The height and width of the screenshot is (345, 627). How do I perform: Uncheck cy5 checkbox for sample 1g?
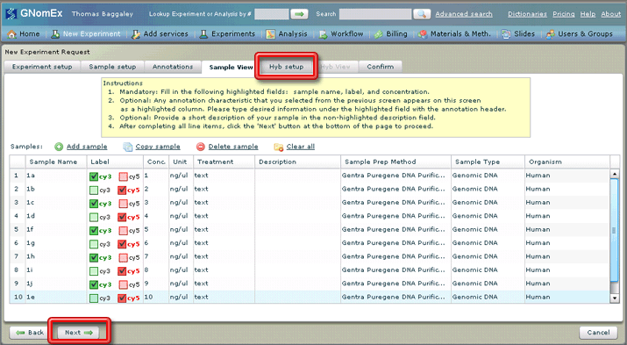click(x=122, y=244)
